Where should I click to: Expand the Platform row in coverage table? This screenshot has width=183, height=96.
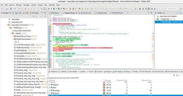[50, 85]
